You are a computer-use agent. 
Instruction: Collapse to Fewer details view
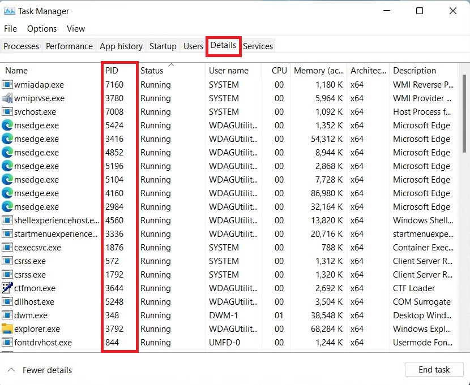pyautogui.click(x=39, y=370)
